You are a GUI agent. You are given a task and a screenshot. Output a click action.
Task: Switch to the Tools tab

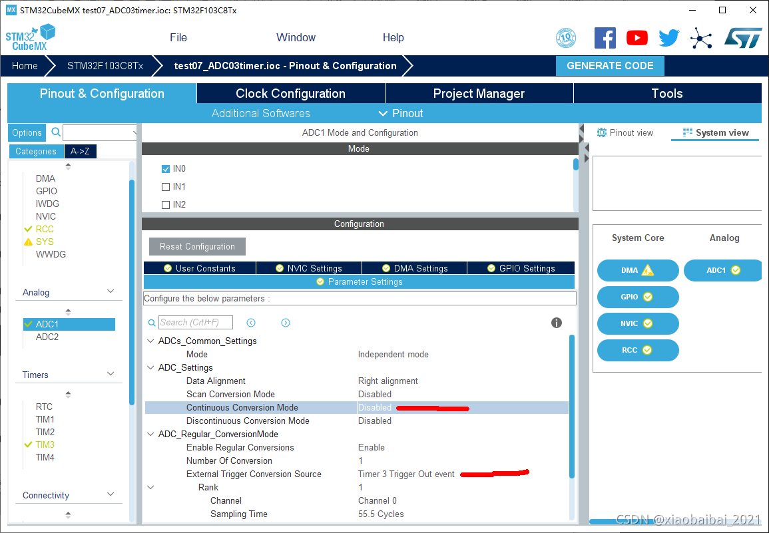[667, 93]
